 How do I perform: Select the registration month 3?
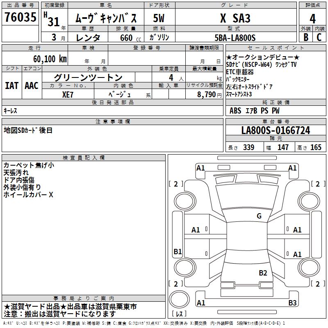click(54, 37)
